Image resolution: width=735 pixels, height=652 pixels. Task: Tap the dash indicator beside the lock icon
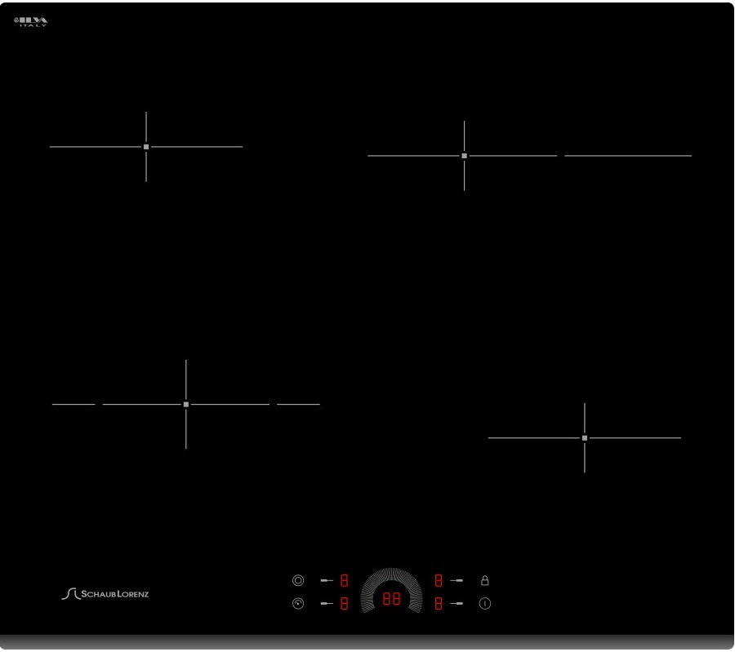(457, 581)
